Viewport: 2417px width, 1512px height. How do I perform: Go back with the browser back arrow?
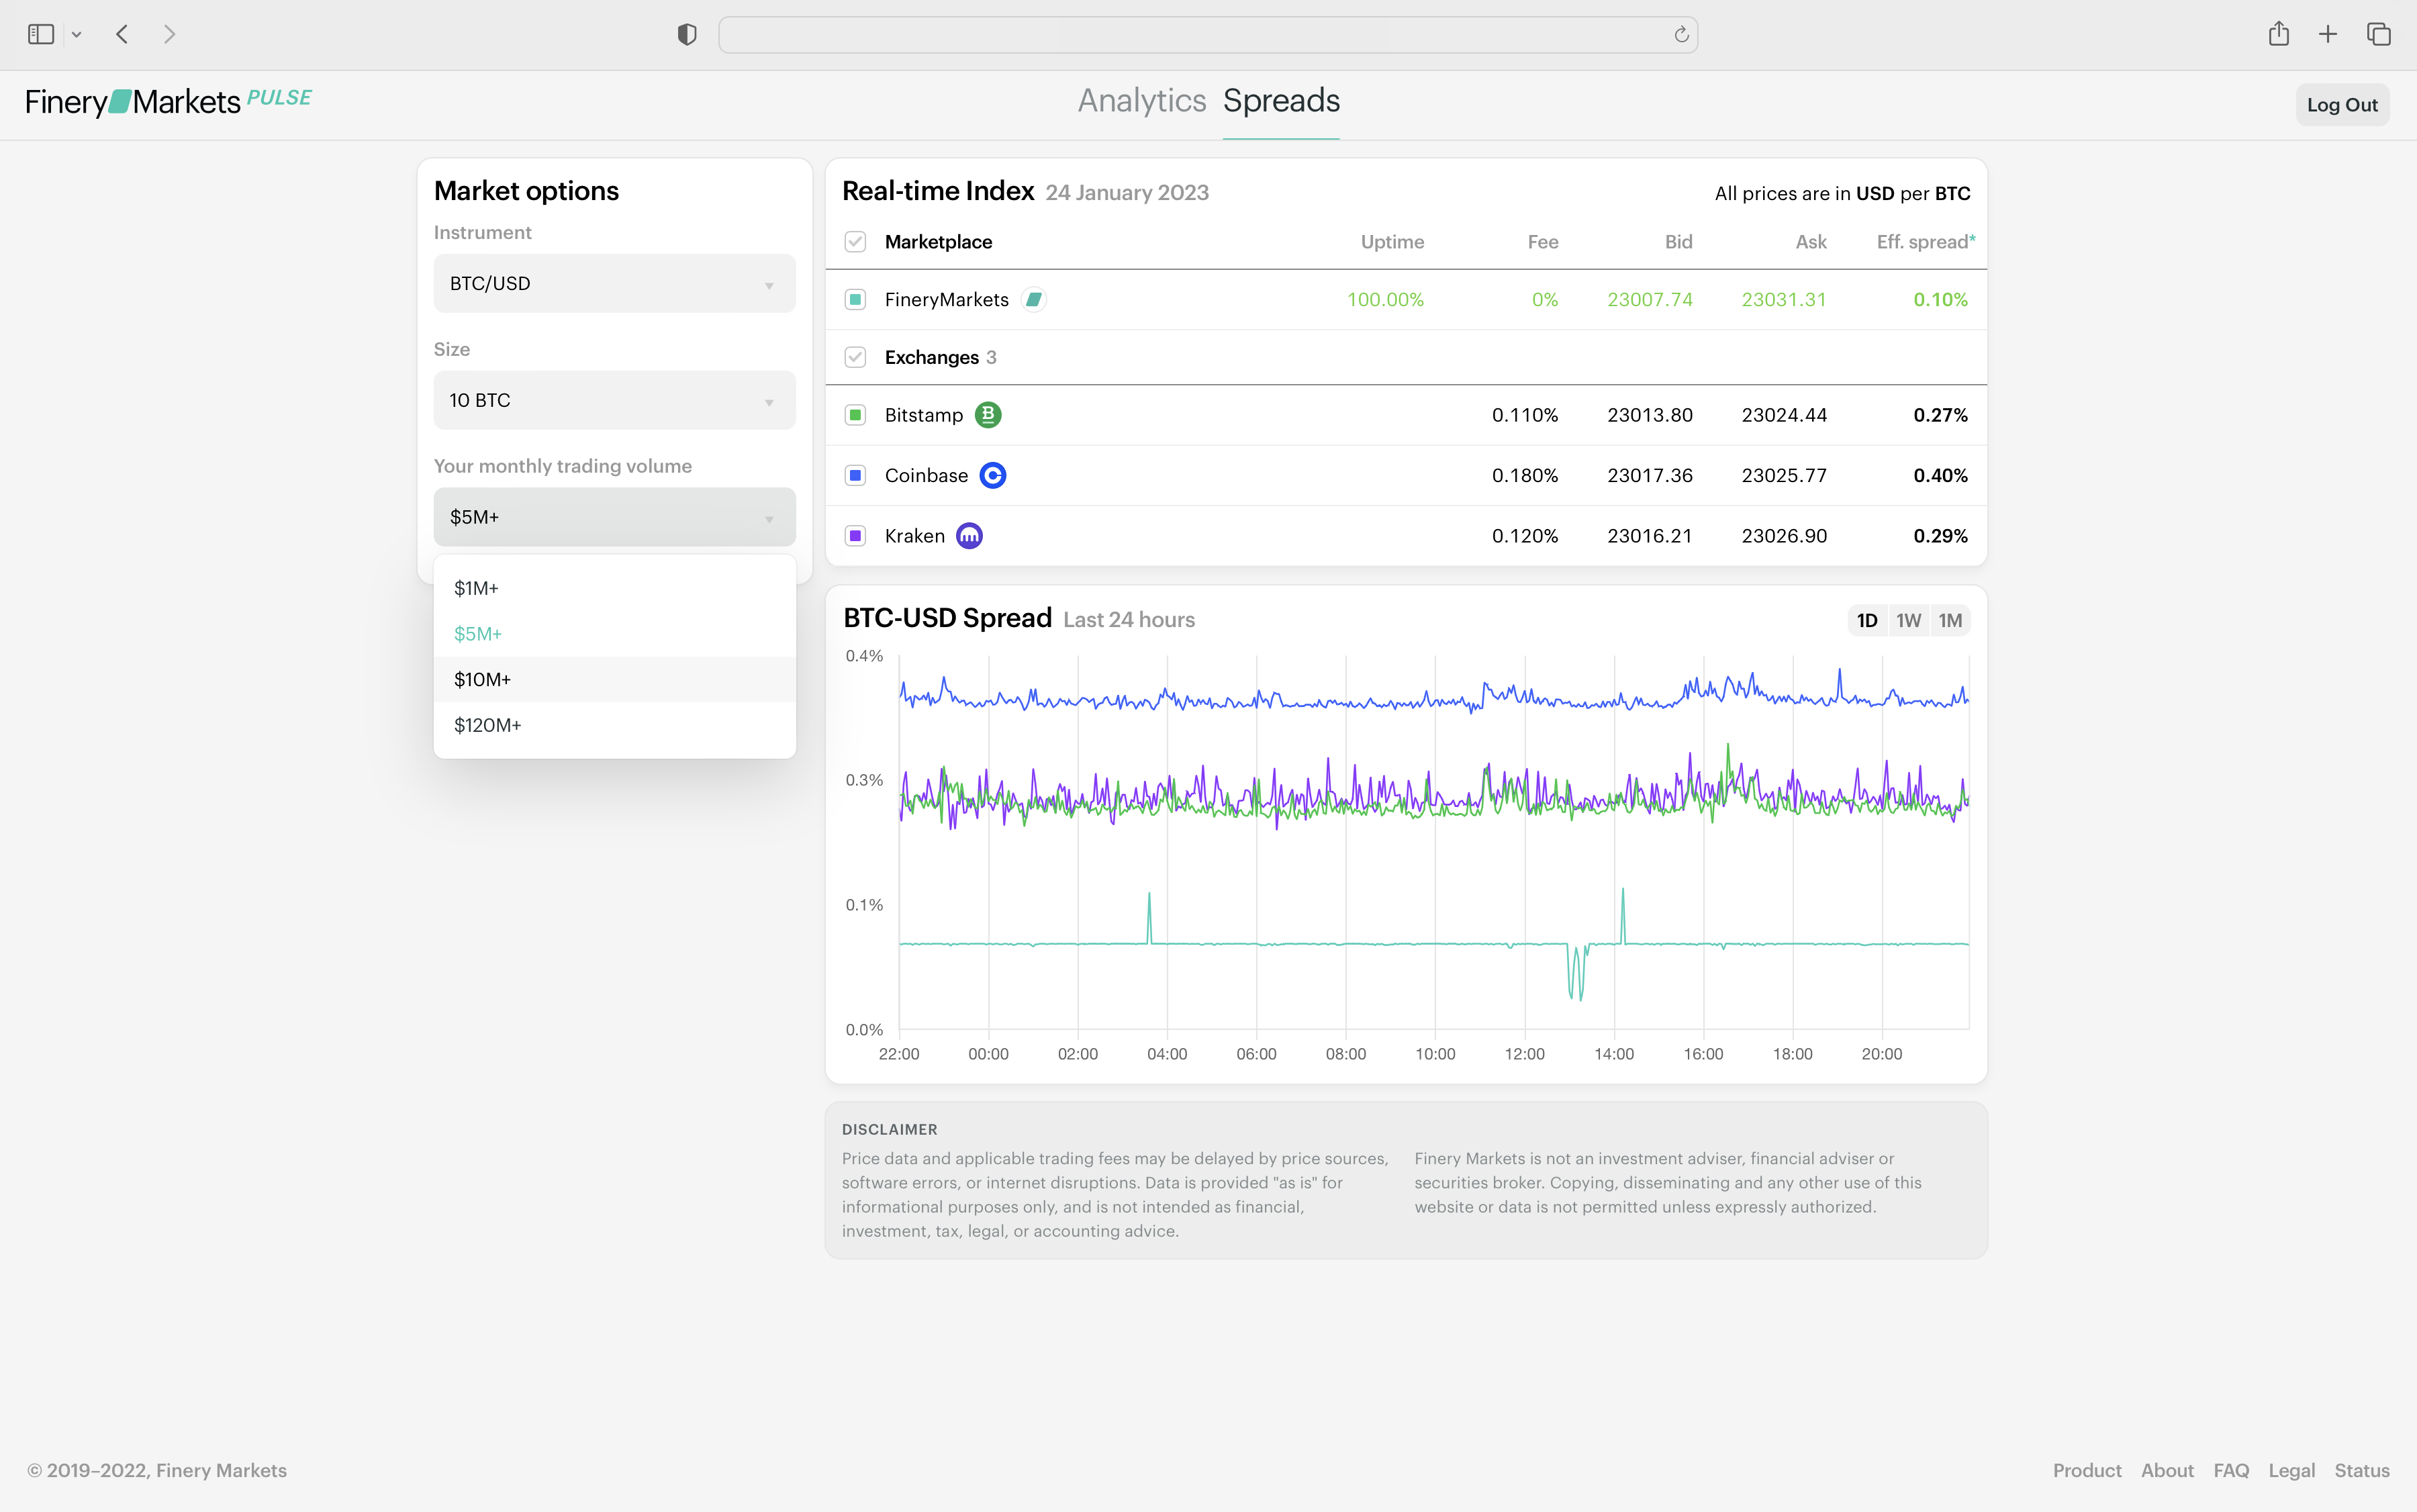[x=122, y=35]
